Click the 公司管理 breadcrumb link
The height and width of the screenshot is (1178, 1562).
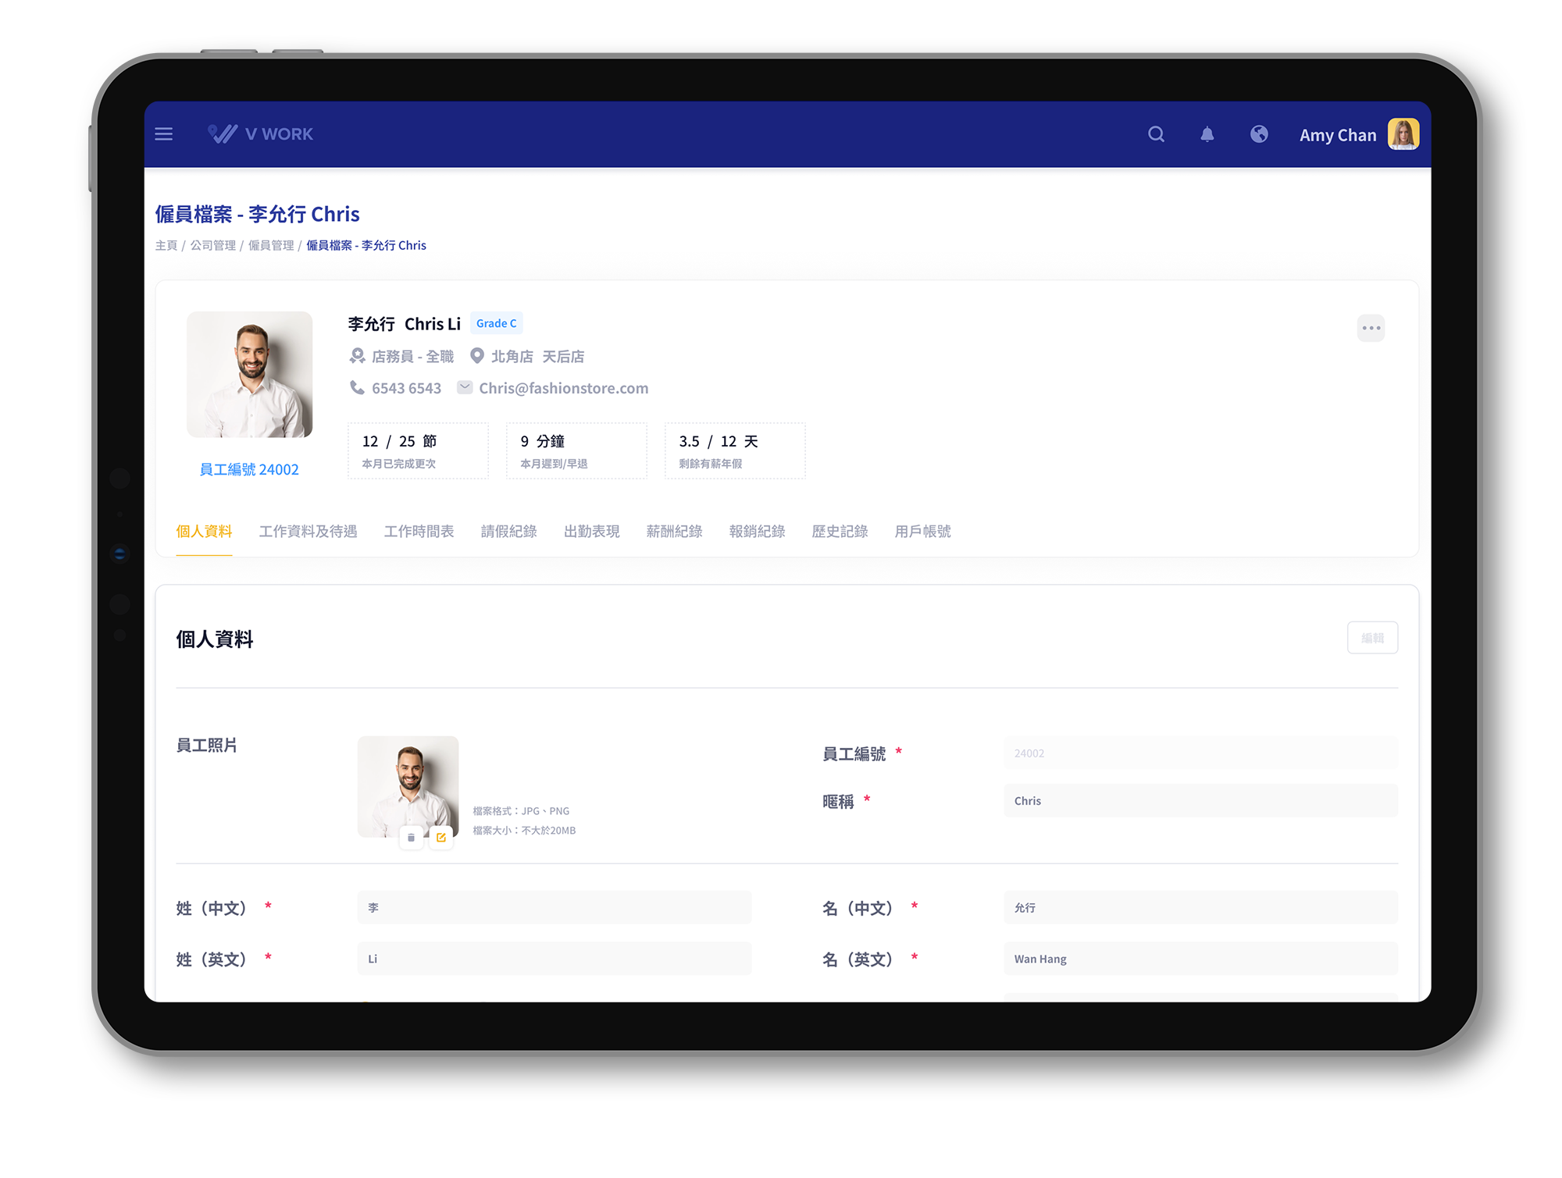coord(213,246)
